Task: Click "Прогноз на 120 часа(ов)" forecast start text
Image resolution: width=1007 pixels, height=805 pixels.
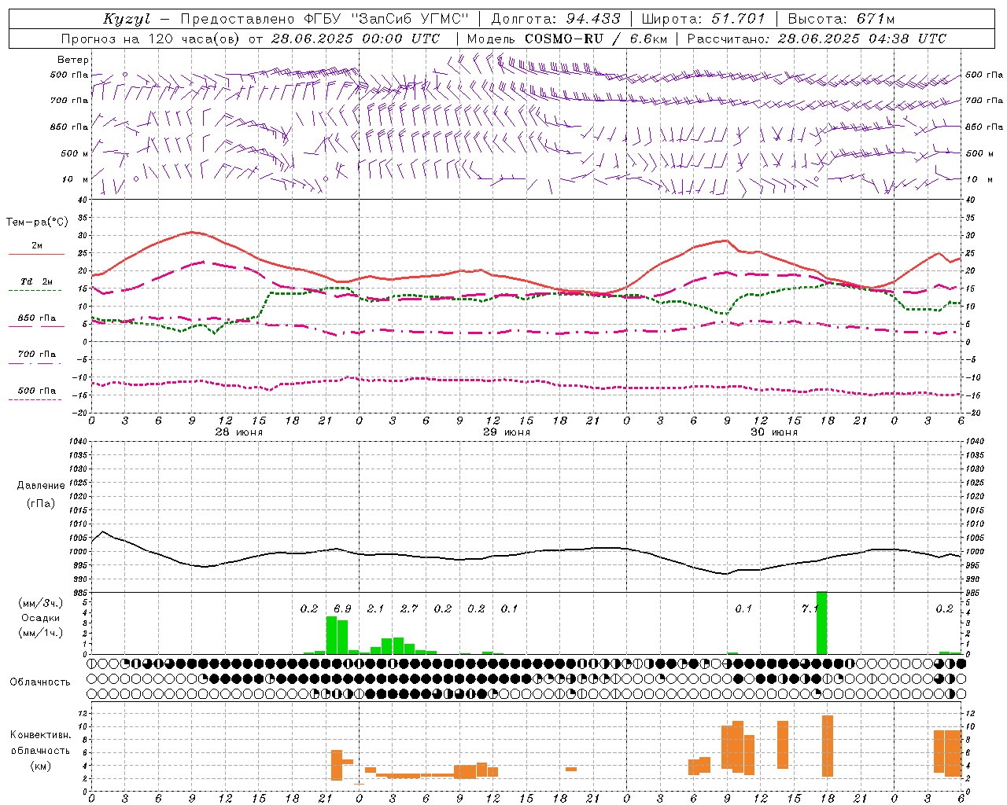Action: 151,39
